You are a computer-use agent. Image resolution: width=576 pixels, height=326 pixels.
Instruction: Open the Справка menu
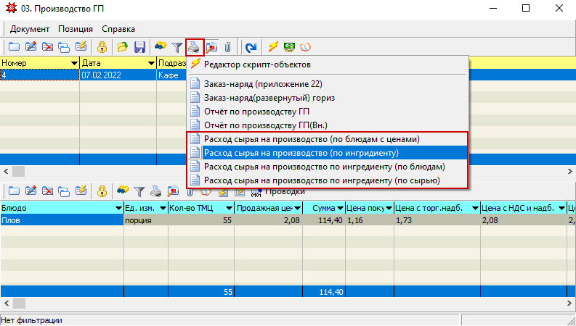[118, 29]
